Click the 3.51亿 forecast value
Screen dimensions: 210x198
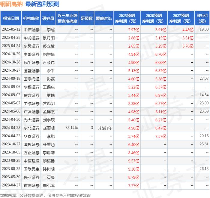(188, 38)
